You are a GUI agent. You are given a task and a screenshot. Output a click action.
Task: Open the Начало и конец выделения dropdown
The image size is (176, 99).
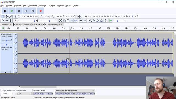pyautogui.click(x=75, y=90)
